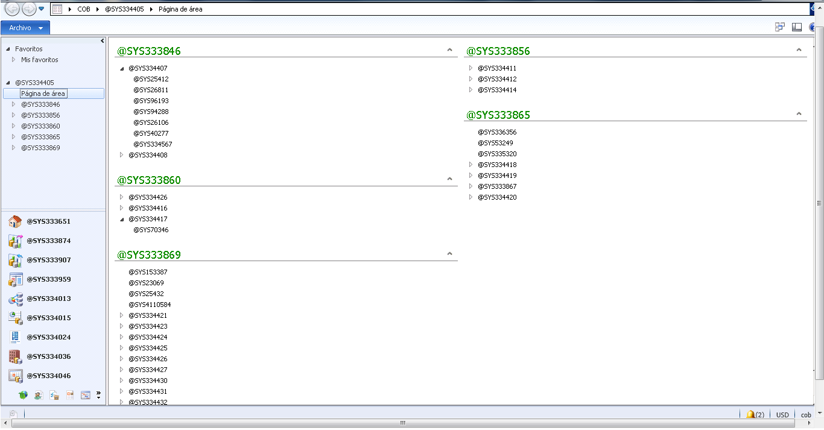Click cob company in status bar
The image size is (824, 430).
point(806,415)
